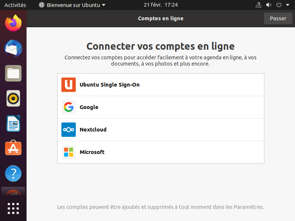This screenshot has height=221, width=295.
Task: Open LibreOffice Writer from the dock
Action: (x=13, y=123)
